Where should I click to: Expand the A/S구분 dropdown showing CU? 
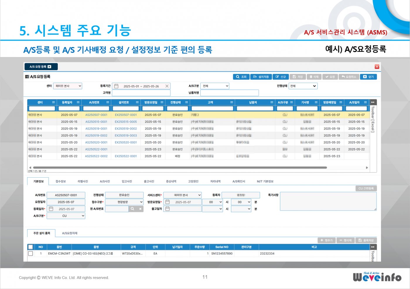click(x=66, y=216)
